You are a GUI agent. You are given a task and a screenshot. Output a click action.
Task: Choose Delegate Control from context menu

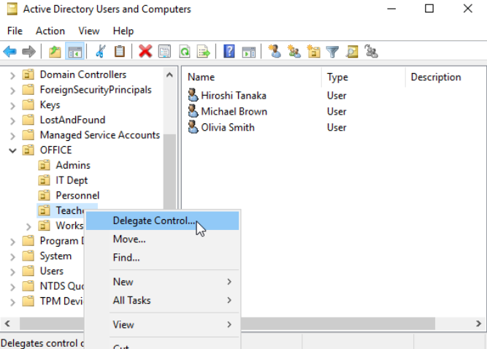click(162, 220)
